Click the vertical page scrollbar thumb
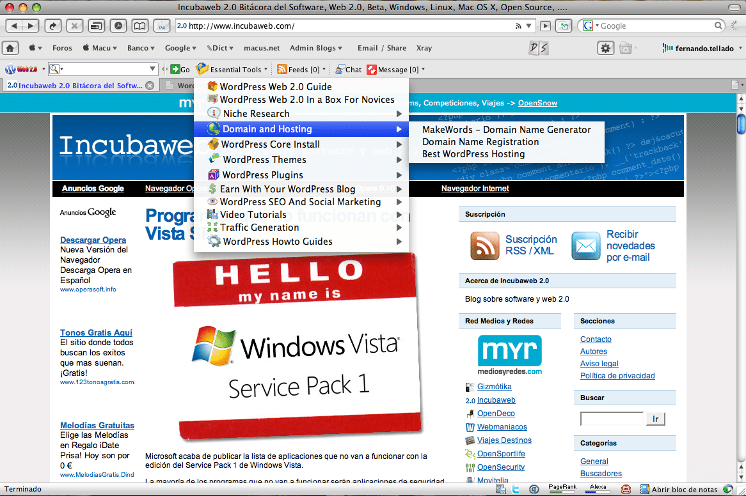The image size is (746, 496). [741, 124]
